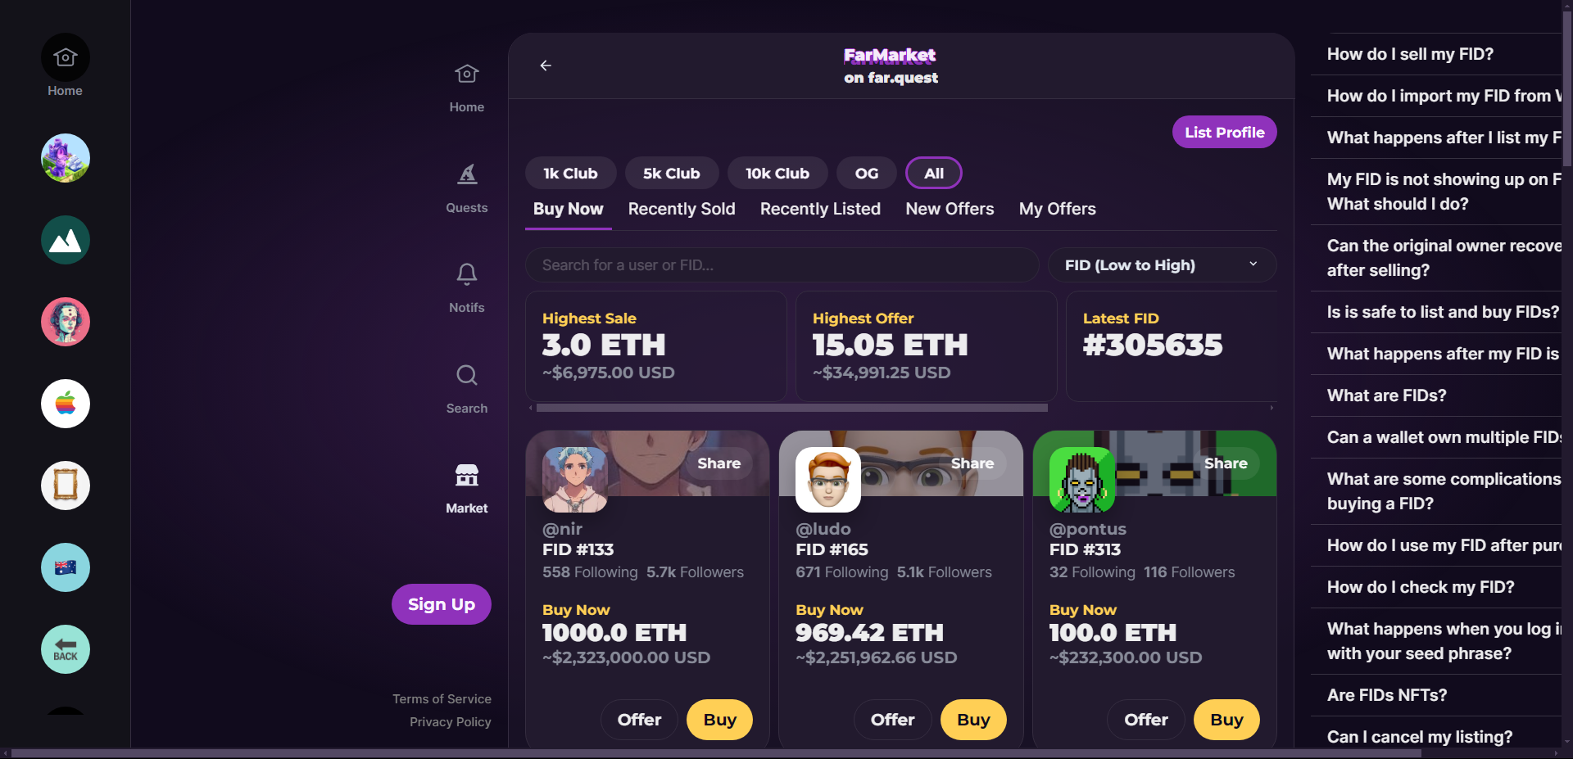Open the Market storefront icon

point(466,475)
